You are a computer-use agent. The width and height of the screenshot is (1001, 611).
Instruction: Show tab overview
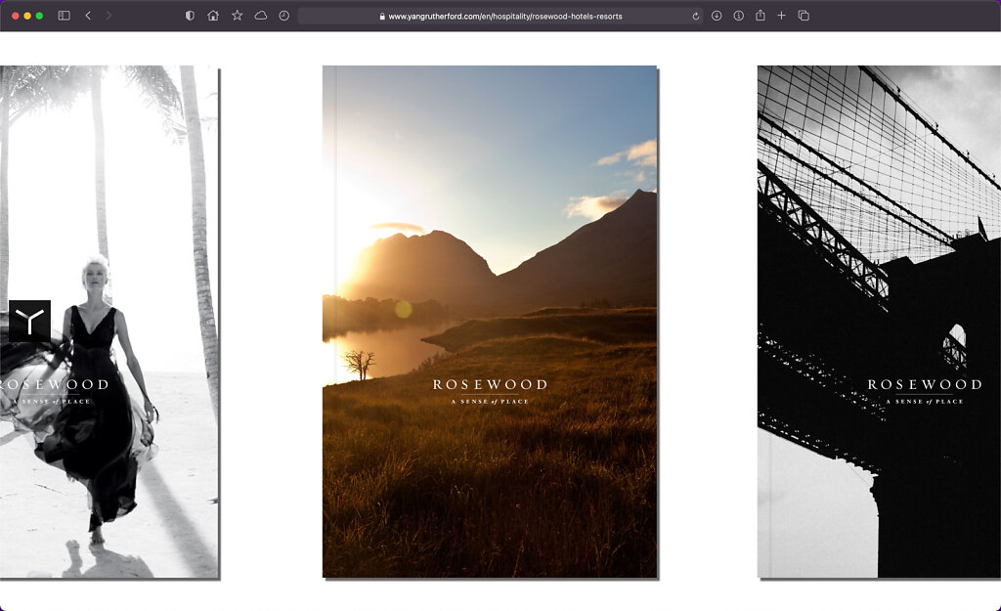[804, 16]
